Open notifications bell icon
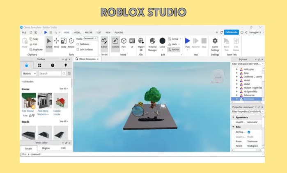This screenshot has width=287, height=173. tap(221, 32)
